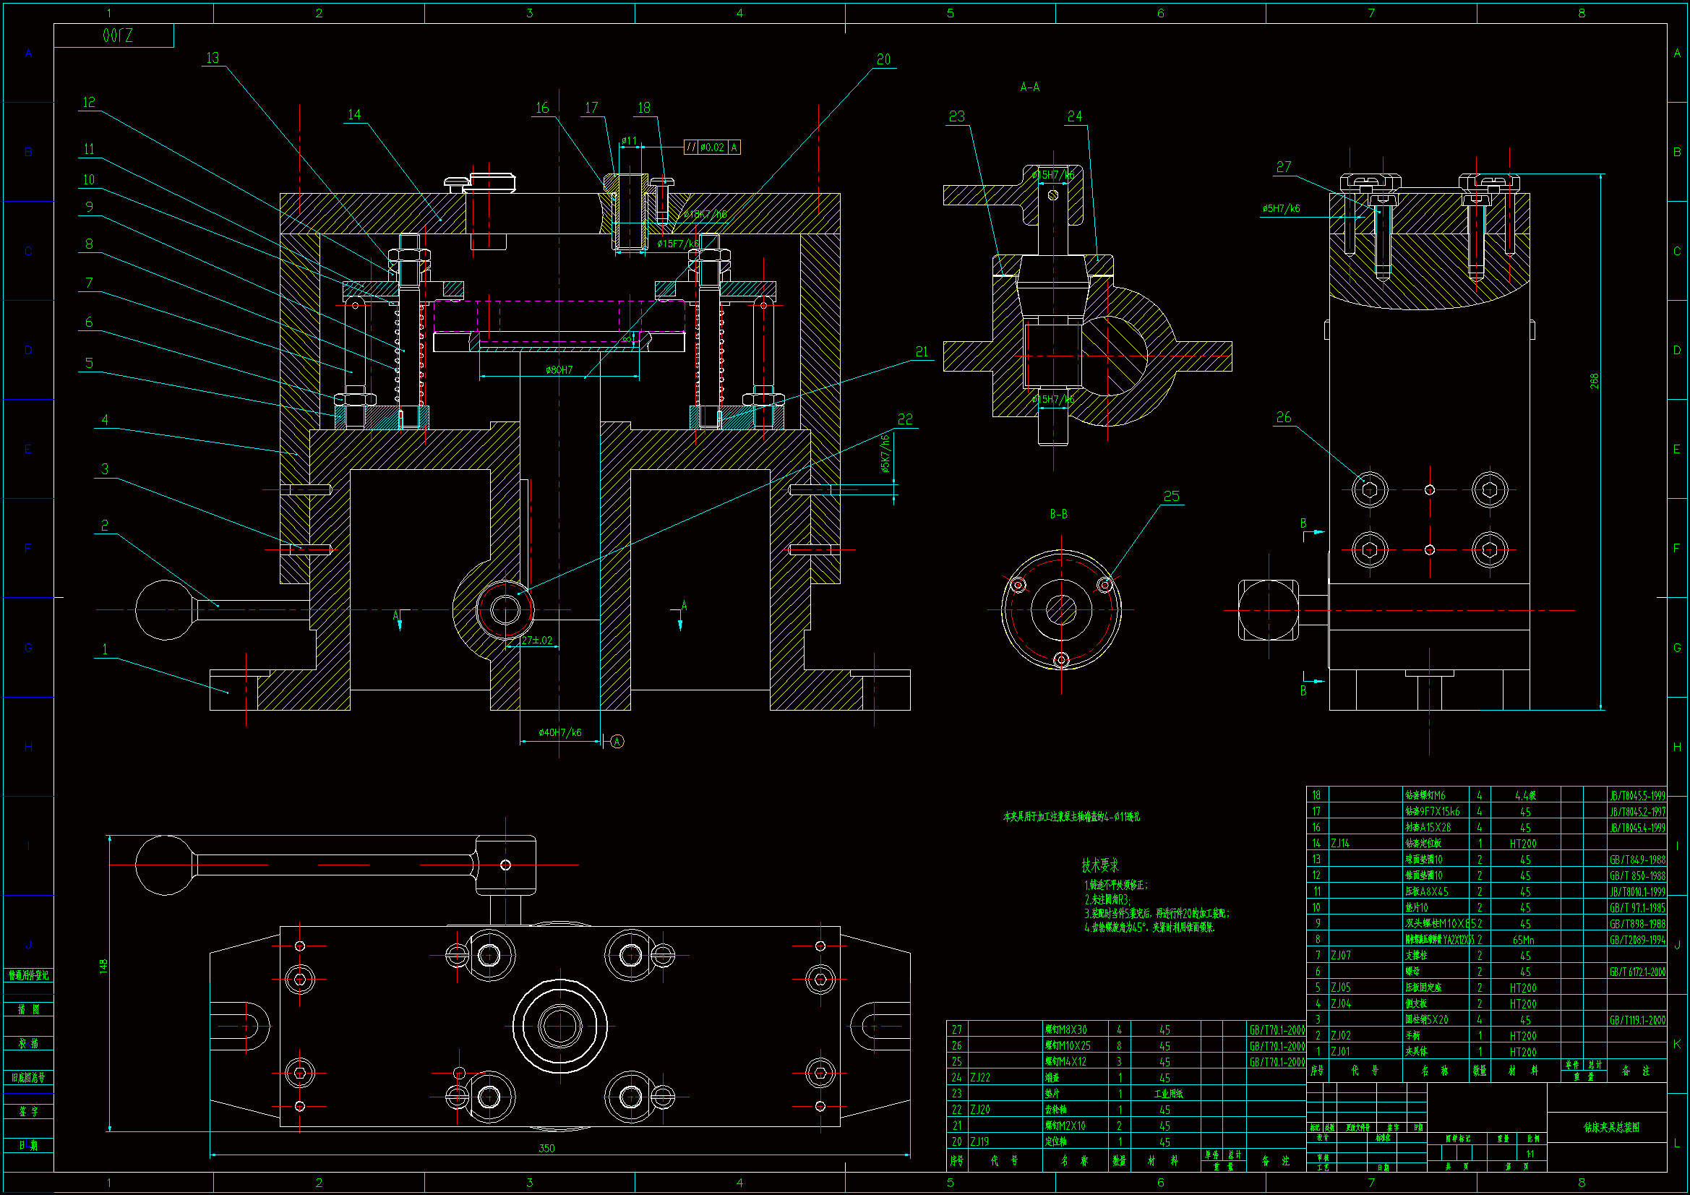The width and height of the screenshot is (1690, 1195).
Task: Select the 65Mn material cell in parts list
Action: [x=1523, y=941]
